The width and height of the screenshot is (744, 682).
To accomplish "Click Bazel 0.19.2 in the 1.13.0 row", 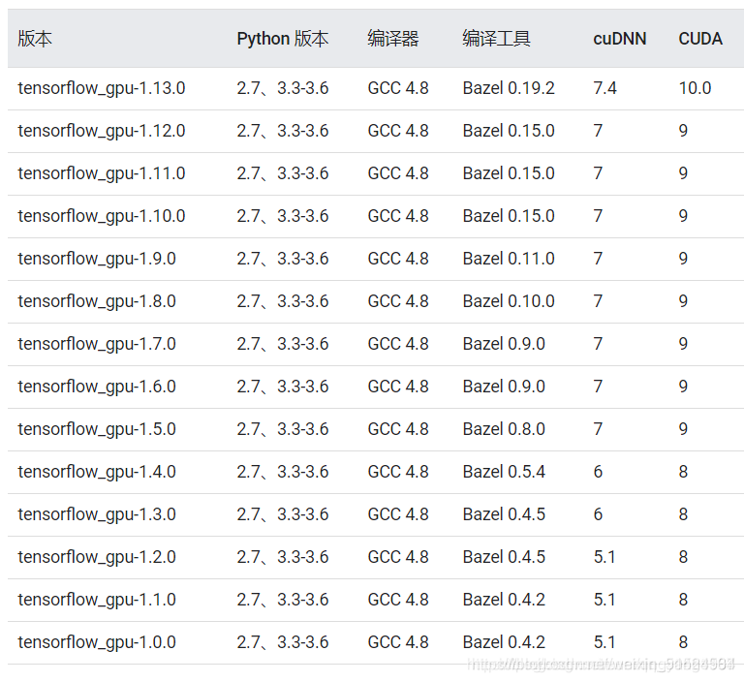I will pyautogui.click(x=509, y=88).
